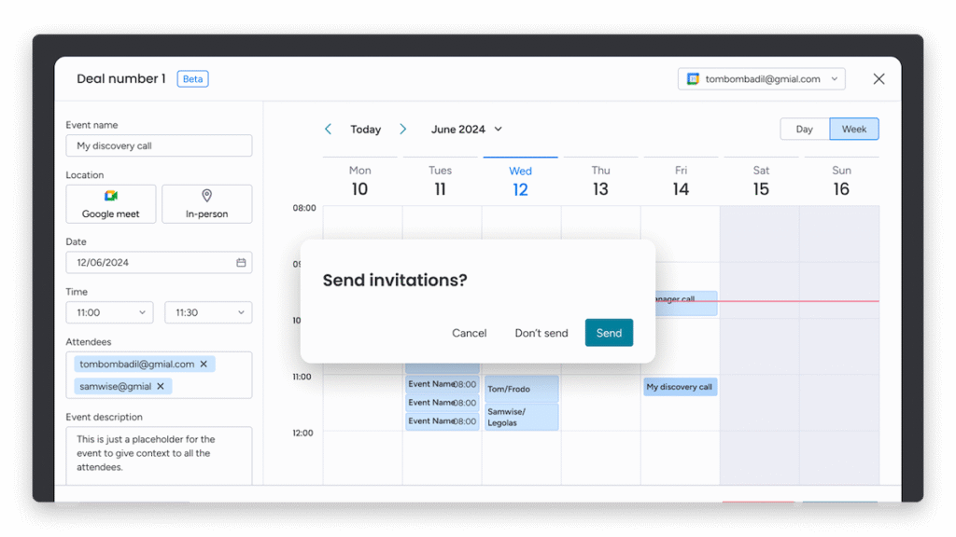This screenshot has width=956, height=537.
Task: Click the Google Calendar icon in the account selector
Action: (693, 79)
